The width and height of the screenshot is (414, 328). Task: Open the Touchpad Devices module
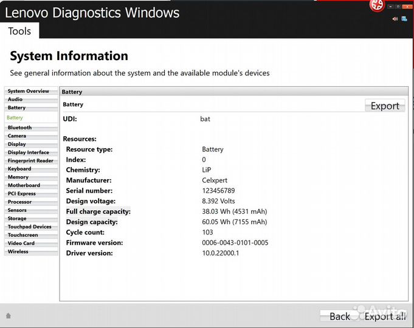(31, 227)
